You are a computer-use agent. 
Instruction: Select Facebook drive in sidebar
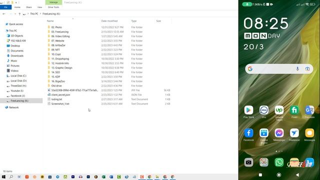[17, 95]
